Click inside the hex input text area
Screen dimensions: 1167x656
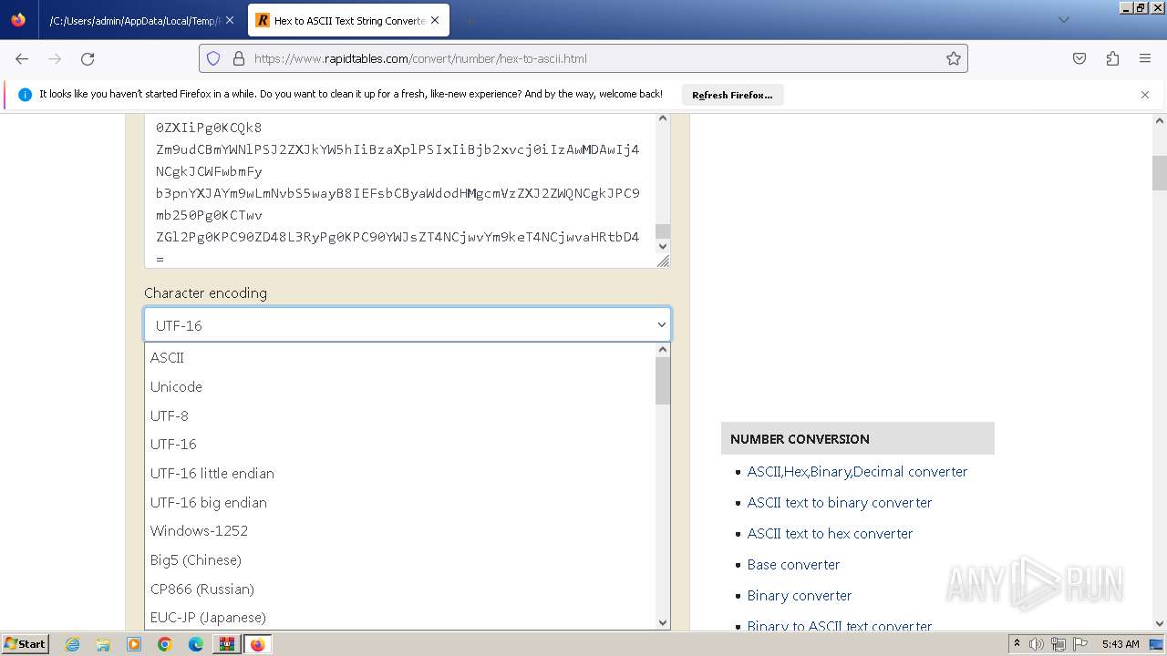400,190
